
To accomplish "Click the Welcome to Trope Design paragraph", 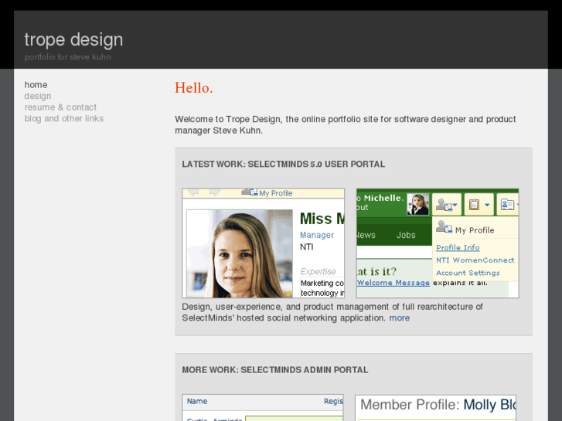I will point(345,124).
